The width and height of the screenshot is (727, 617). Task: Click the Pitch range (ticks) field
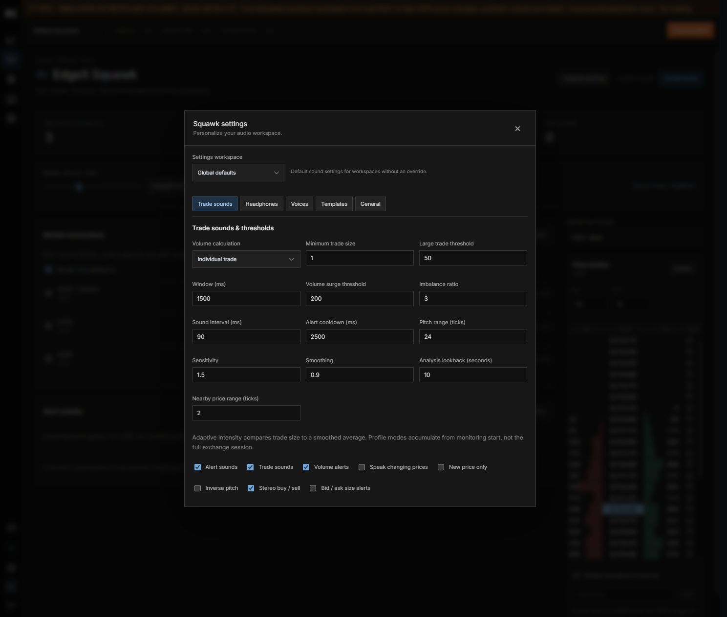coord(473,337)
